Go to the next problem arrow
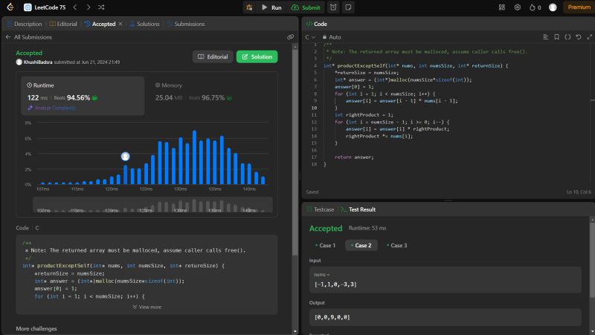 [87, 7]
